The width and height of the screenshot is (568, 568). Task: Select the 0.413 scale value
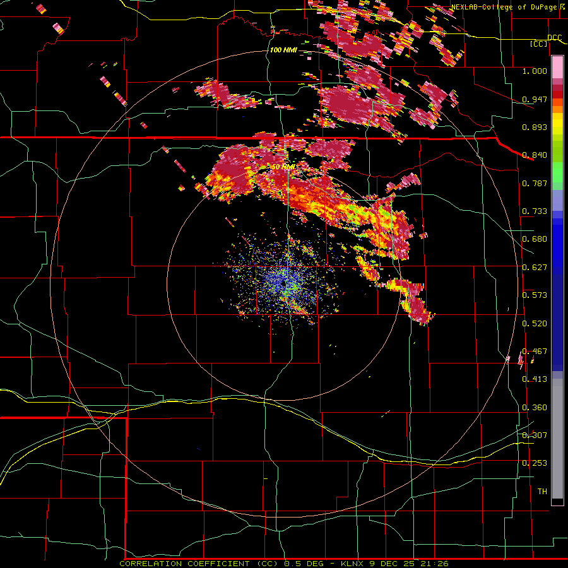535,379
